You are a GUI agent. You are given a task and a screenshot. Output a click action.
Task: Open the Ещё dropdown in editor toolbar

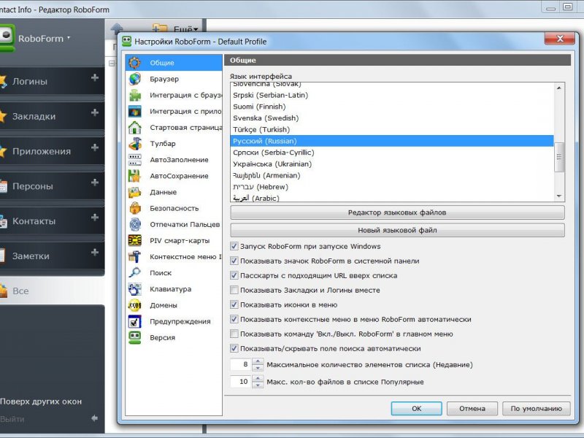[x=185, y=29]
